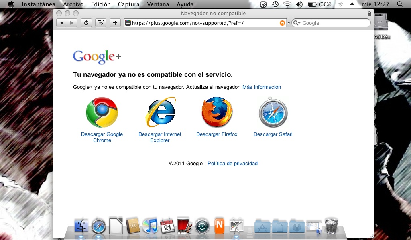Open the Captura menu
The width and height of the screenshot is (411, 240).
coord(128,4)
